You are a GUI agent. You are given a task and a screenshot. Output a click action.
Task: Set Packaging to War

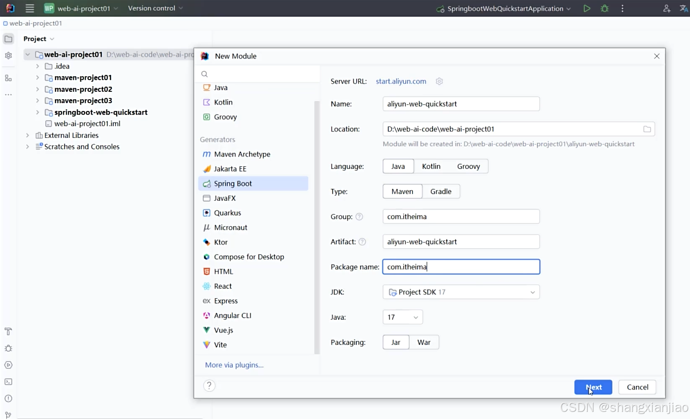tap(424, 342)
